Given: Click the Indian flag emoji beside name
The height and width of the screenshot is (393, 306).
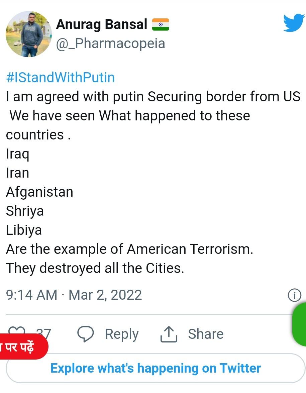Looking at the screenshot, I should click(161, 25).
